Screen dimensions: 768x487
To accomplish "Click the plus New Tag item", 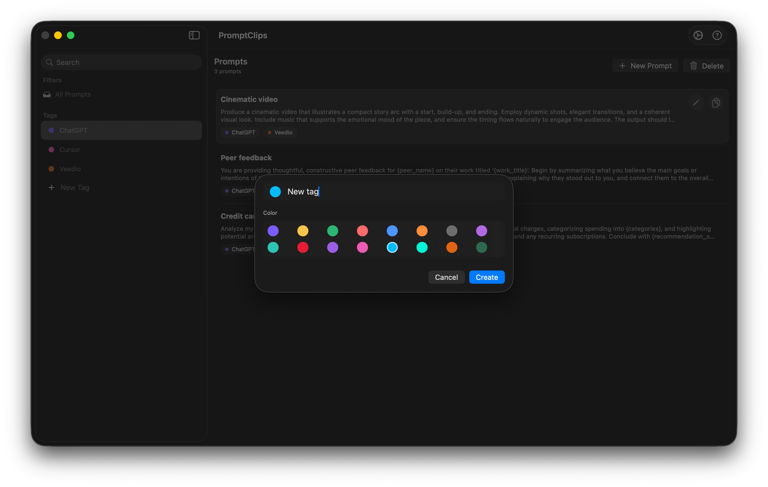I will tap(69, 187).
